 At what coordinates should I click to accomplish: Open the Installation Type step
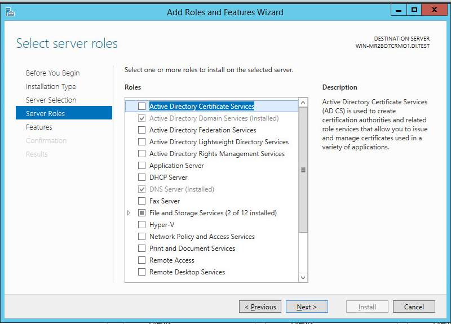click(51, 87)
